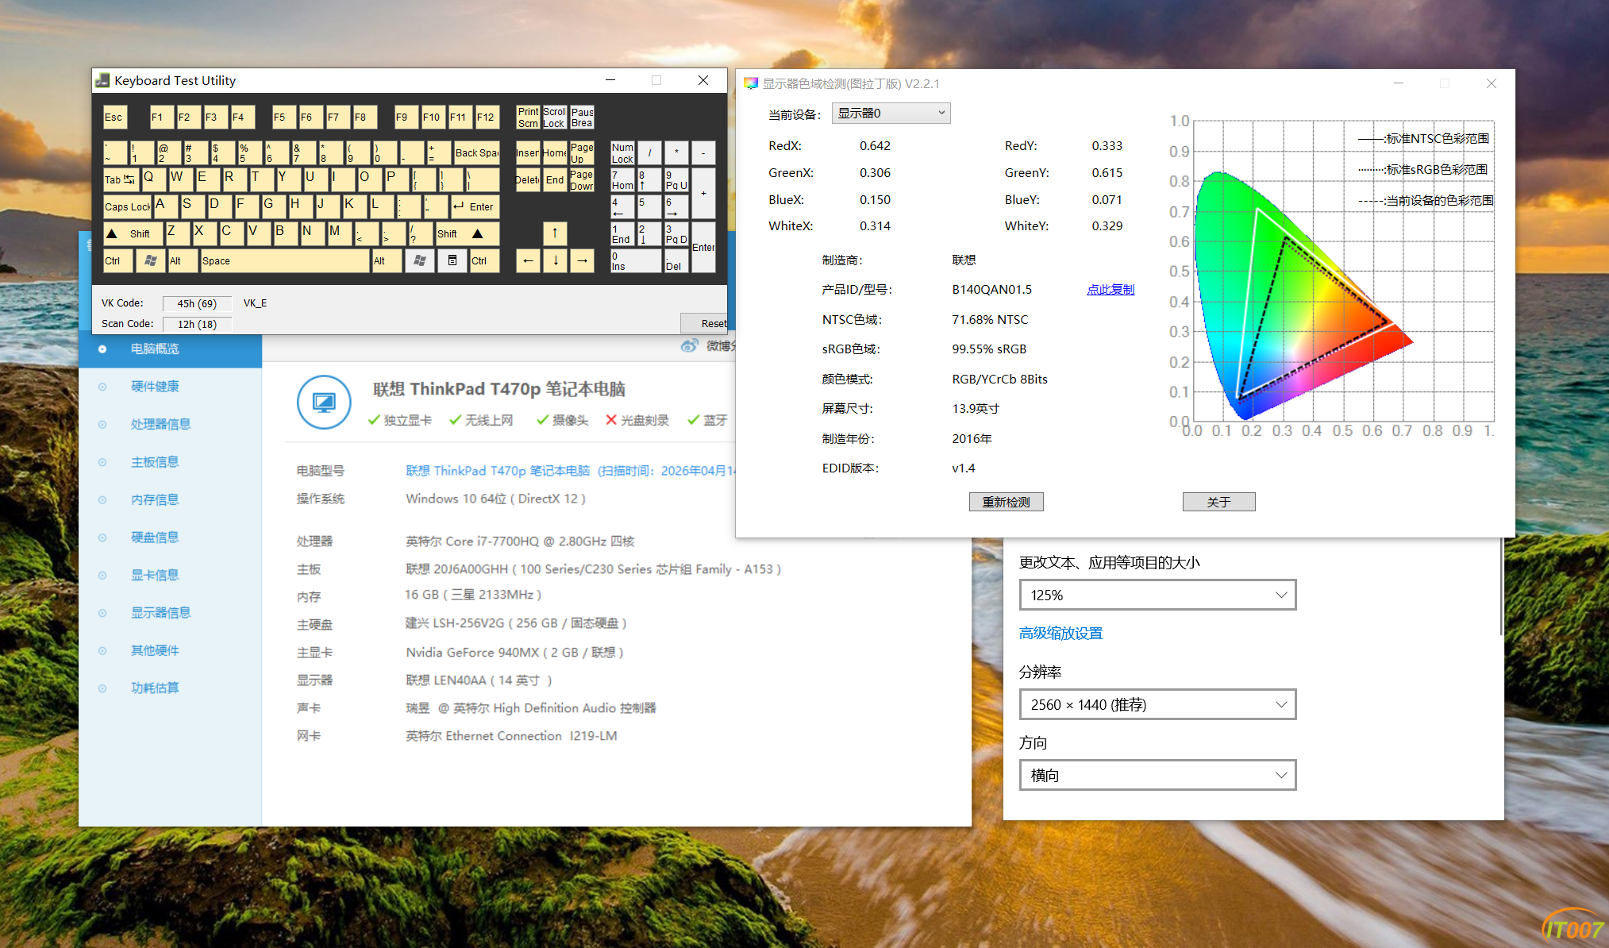Screen dimensions: 1609x948
Task: Open the 2560 × 1440 resolution dropdown
Action: (1157, 705)
